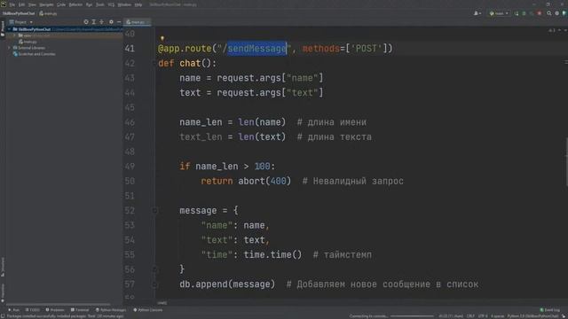Open the Refactor menu

click(x=75, y=4)
